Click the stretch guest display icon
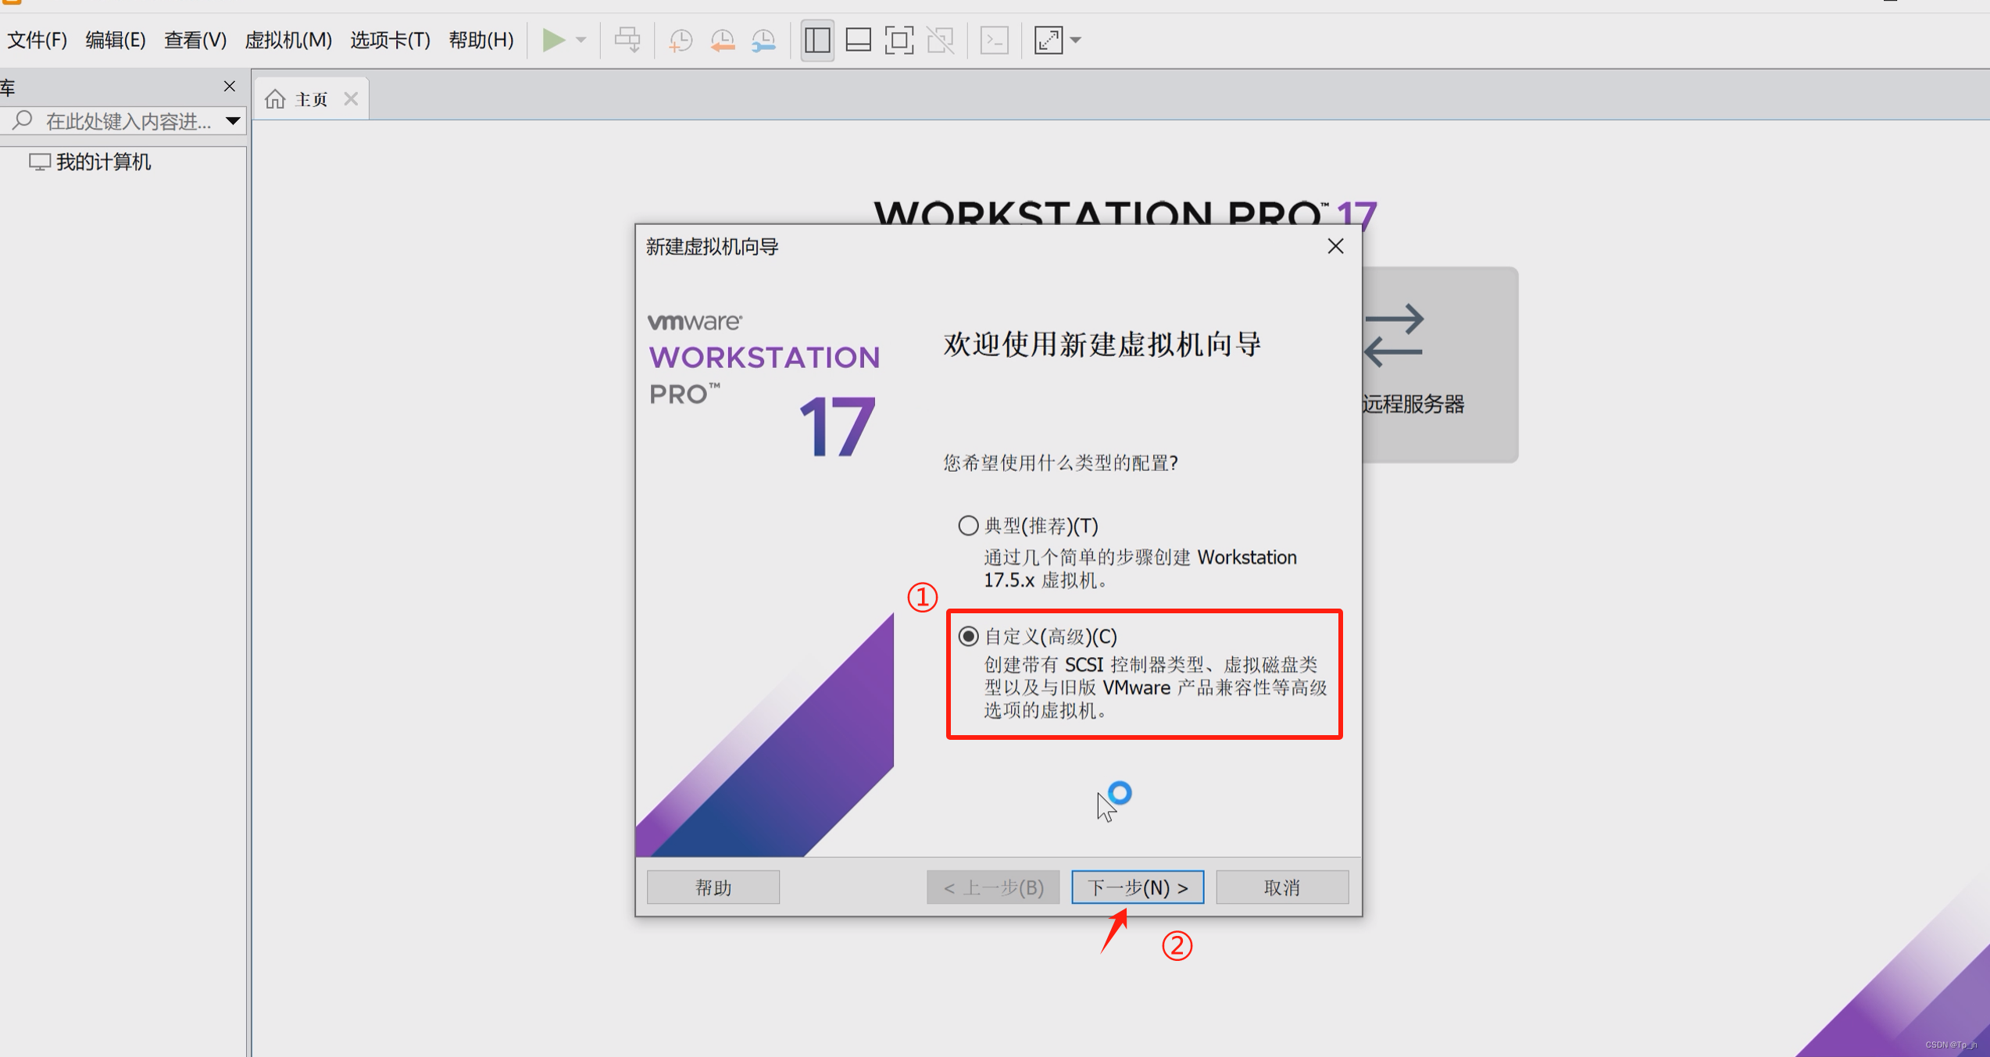This screenshot has width=1990, height=1057. pos(1049,40)
